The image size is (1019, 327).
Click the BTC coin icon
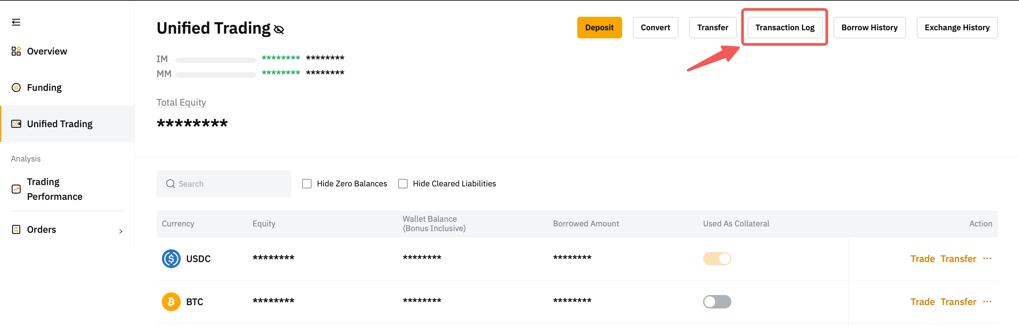171,302
